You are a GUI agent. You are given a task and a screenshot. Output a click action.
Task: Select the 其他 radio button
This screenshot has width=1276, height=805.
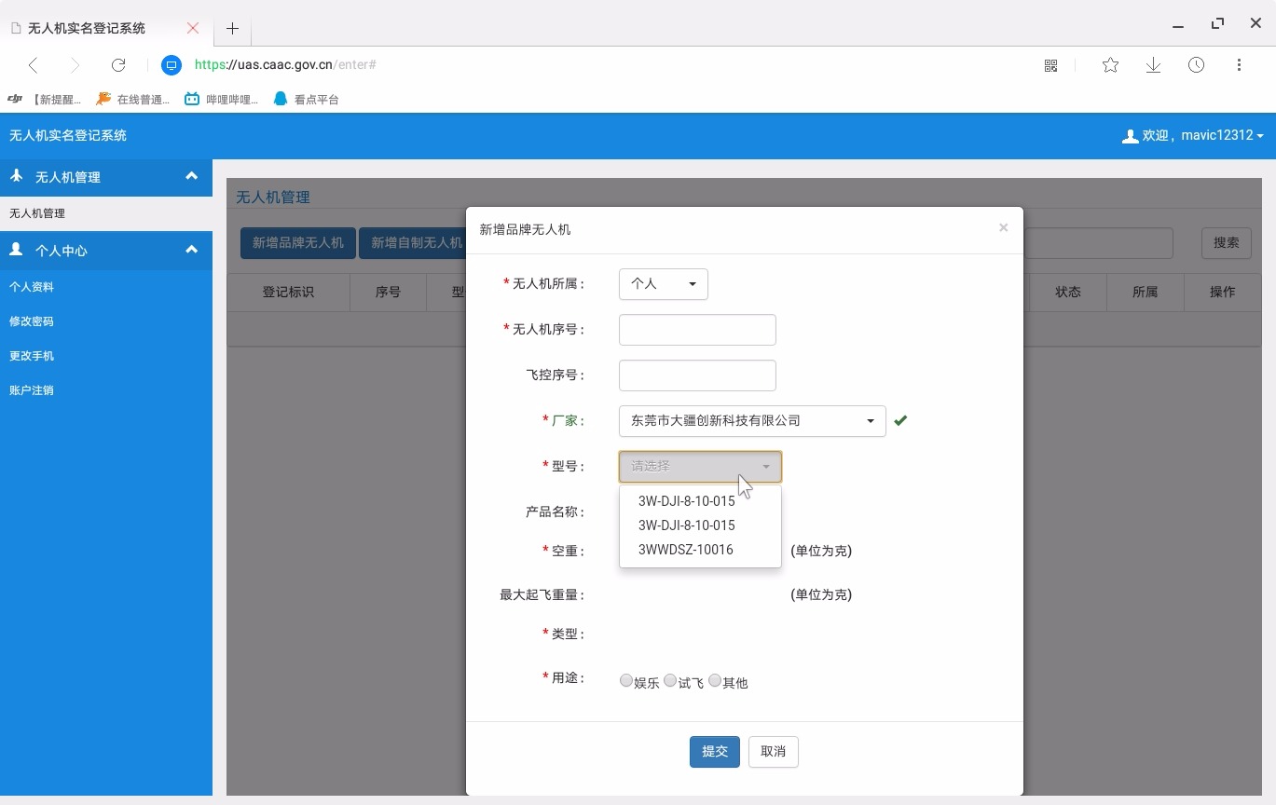coord(715,681)
